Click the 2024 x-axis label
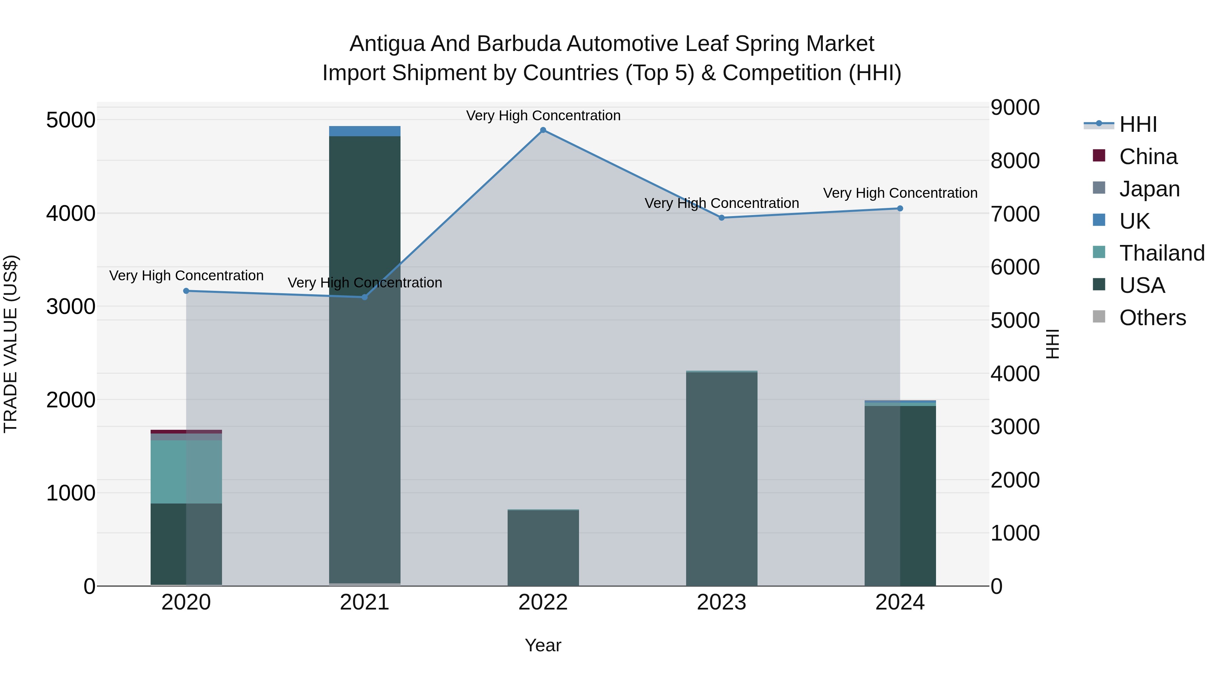The image size is (1224, 688). (x=900, y=602)
